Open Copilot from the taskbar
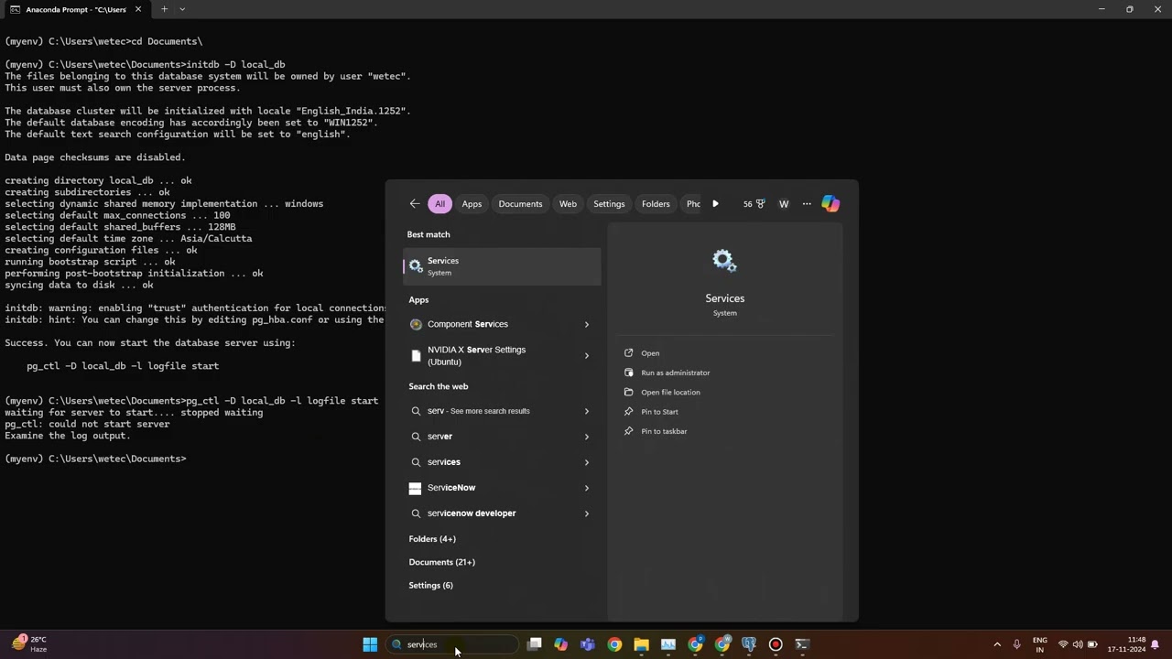Viewport: 1172px width, 659px height. 561,644
